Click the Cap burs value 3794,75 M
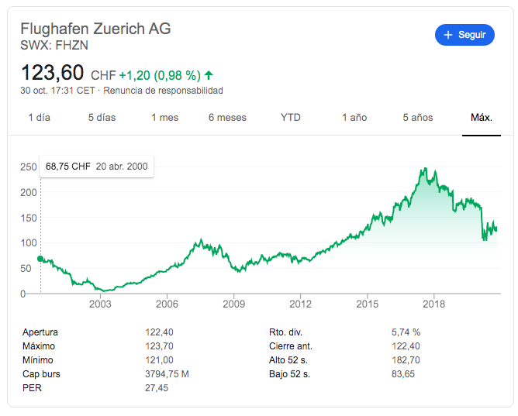Viewport: 518px width, 416px height. 167,374
